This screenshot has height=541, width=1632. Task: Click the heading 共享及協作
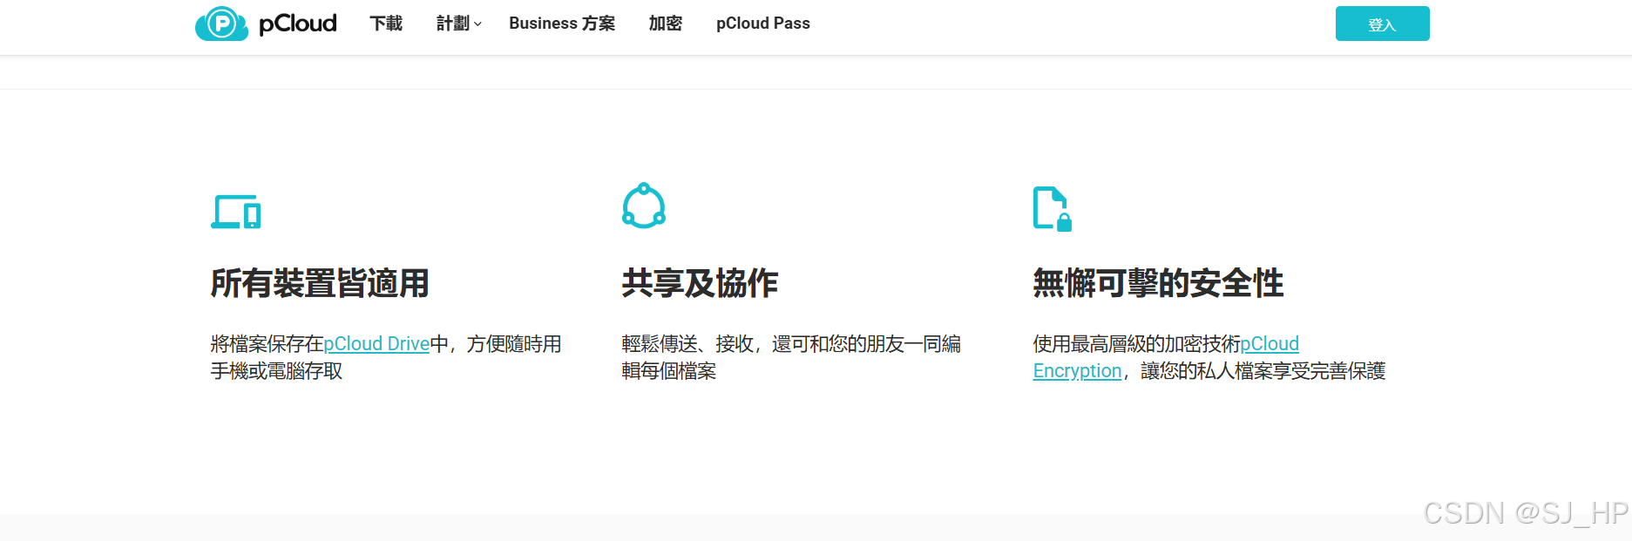700,283
